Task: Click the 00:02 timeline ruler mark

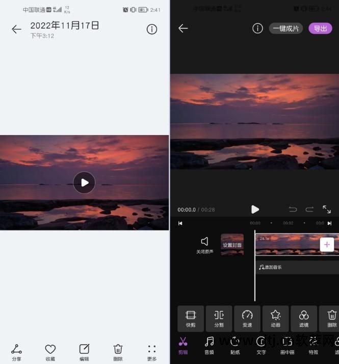Action: [288, 223]
